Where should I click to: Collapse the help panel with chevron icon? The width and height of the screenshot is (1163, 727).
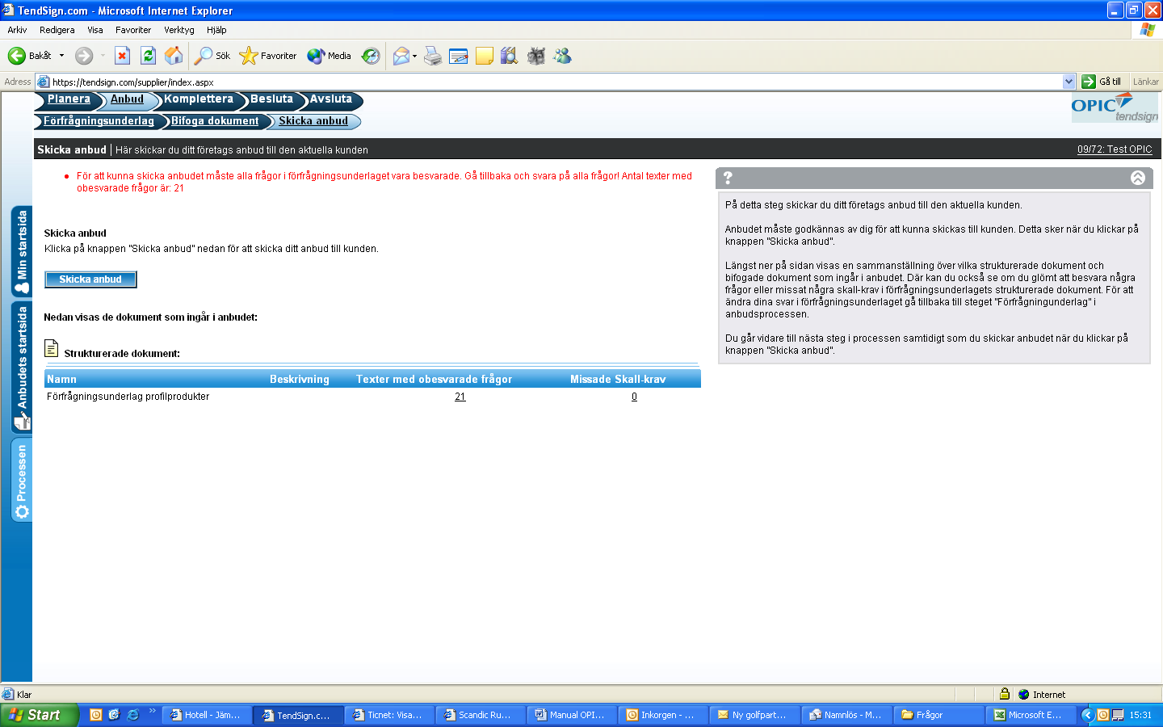(x=1138, y=178)
